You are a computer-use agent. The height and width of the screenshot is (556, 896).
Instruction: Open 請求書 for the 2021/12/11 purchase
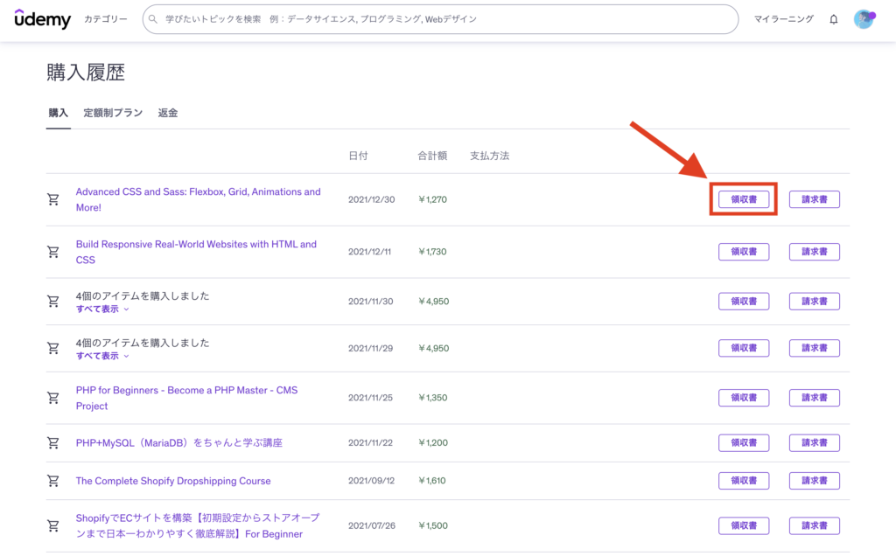click(x=814, y=252)
